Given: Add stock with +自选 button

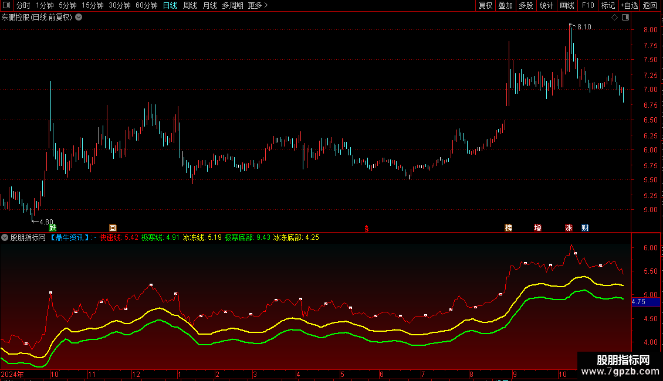Looking at the screenshot, I should 629,5.
